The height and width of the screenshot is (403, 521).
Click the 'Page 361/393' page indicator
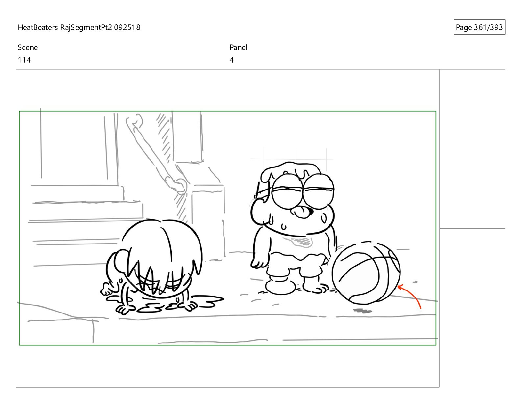tap(479, 27)
